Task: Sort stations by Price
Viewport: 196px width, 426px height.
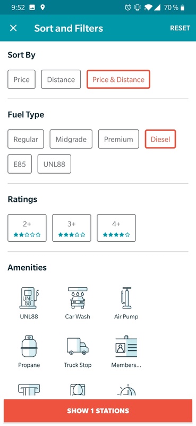Action: (21, 79)
